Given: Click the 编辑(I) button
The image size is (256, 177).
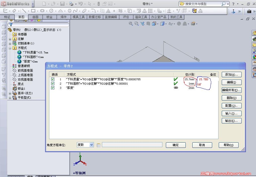Looking at the screenshot, I should (232, 82).
